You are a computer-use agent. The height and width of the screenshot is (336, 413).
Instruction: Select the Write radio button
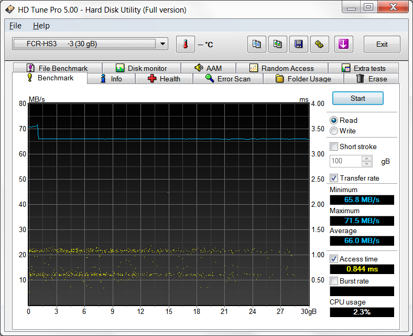click(334, 131)
